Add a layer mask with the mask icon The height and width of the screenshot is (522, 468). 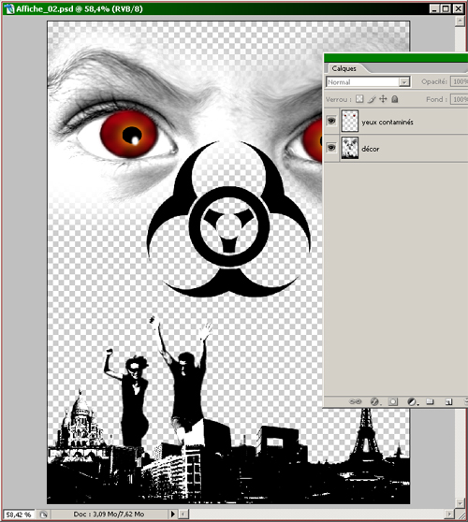tap(393, 401)
